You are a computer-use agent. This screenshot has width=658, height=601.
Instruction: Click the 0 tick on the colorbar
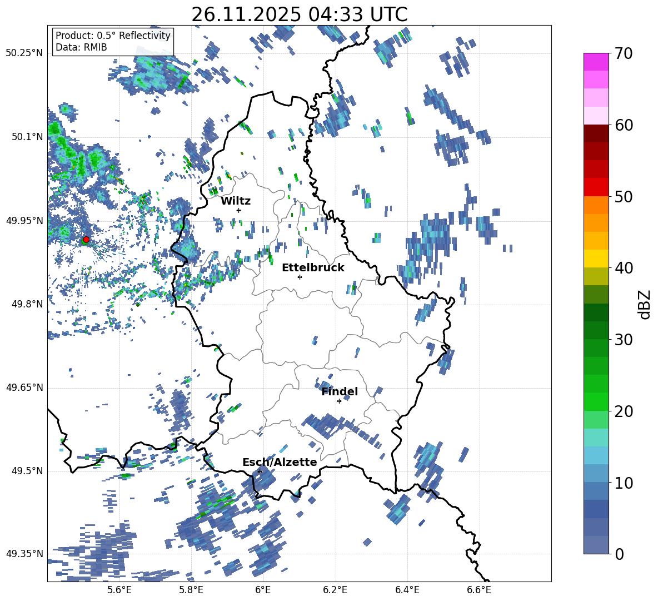point(619,554)
